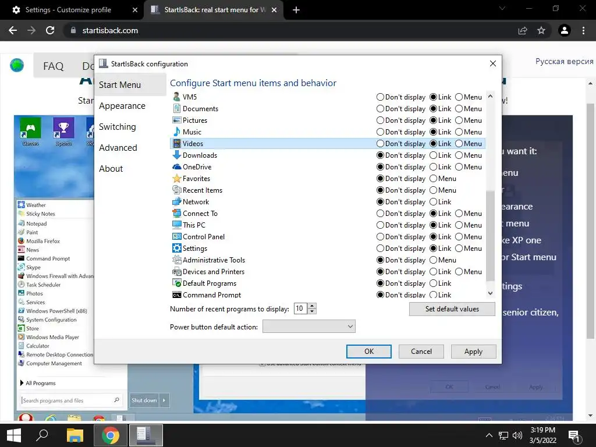596x447 pixels.
Task: Click the list scroll-up arrow
Action: click(490, 97)
